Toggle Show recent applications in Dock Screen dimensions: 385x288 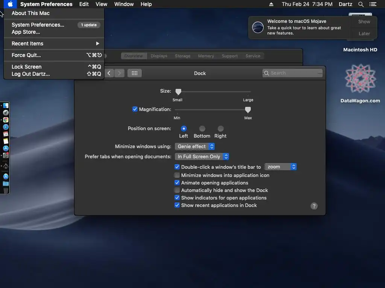(x=177, y=205)
